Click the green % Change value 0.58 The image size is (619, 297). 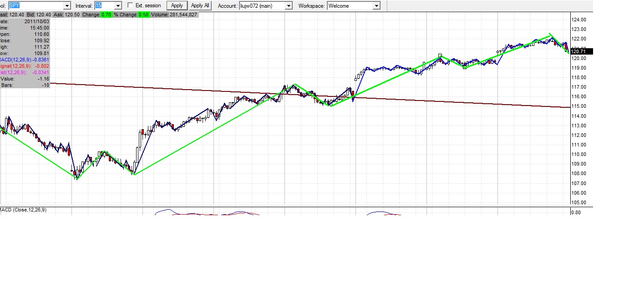coord(143,15)
